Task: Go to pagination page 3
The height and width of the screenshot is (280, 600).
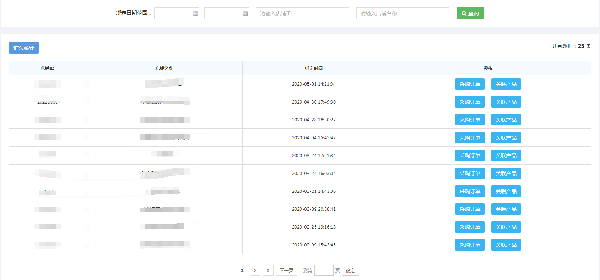Action: [x=268, y=270]
